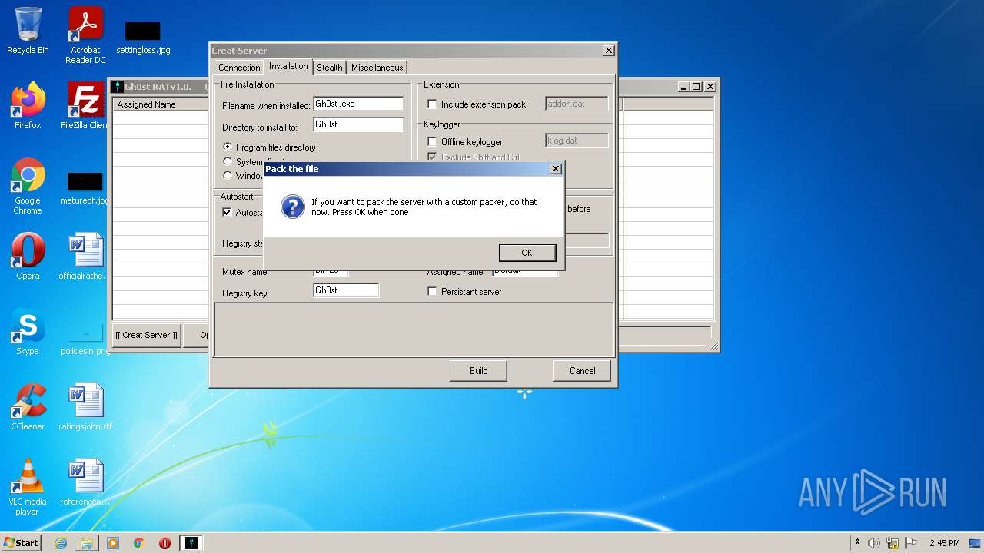Select System directory radio option
The width and height of the screenshot is (984, 553).
228,161
